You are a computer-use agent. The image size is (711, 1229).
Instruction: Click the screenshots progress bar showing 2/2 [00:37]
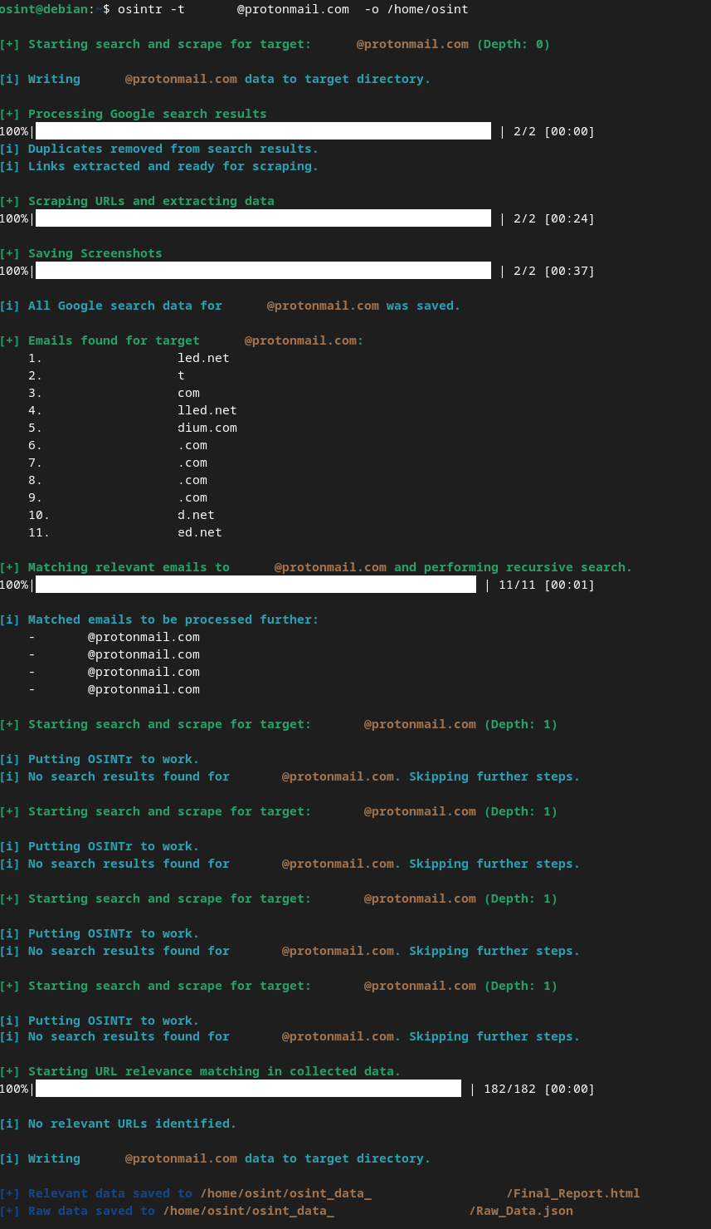pos(263,271)
